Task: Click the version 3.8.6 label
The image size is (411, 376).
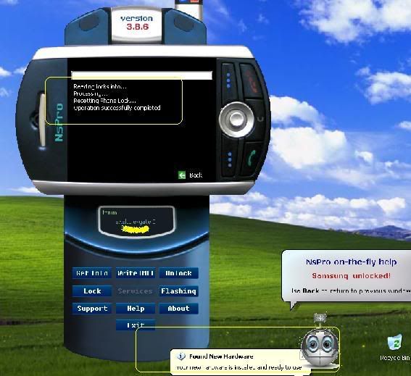Action: 137,22
